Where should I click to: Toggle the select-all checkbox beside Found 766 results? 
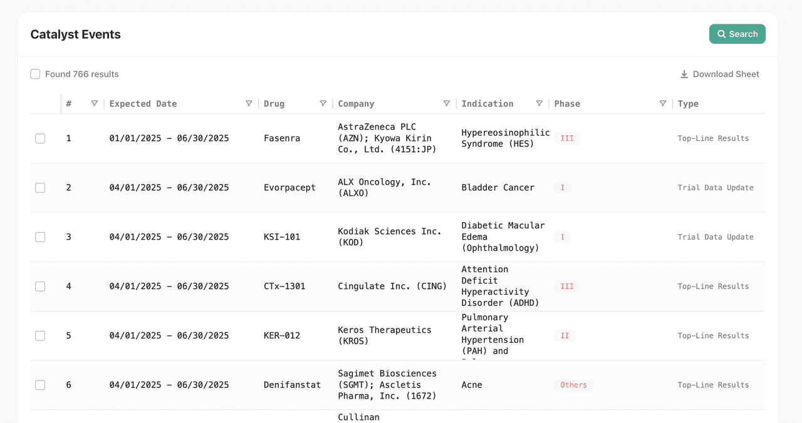(36, 74)
